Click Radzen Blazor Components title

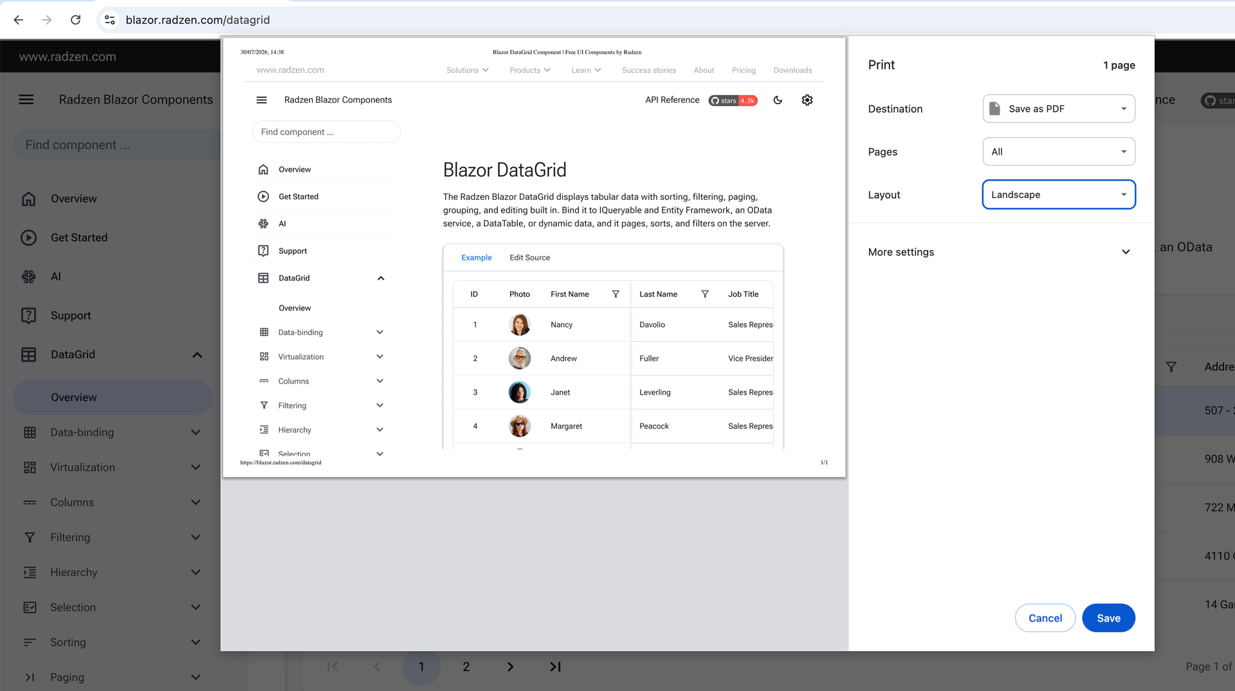point(136,100)
